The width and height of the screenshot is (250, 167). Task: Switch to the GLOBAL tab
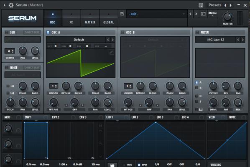[x=109, y=18]
